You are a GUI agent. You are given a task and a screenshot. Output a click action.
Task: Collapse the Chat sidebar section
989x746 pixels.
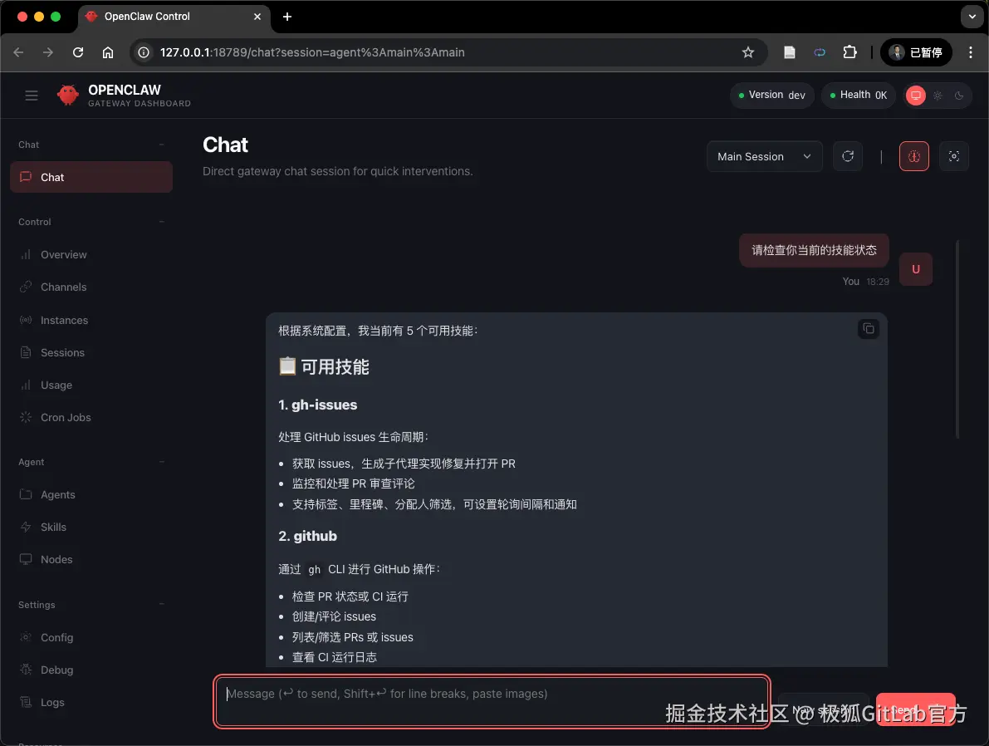91,145
